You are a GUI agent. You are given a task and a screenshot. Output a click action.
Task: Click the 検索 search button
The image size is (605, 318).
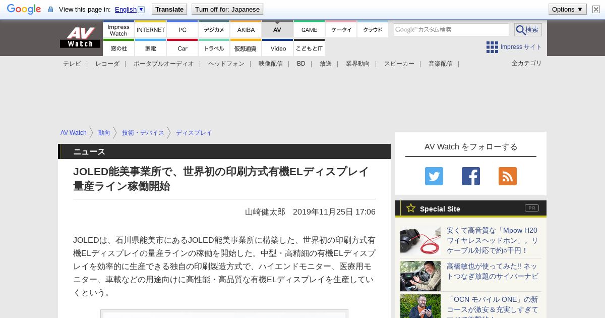coord(528,30)
